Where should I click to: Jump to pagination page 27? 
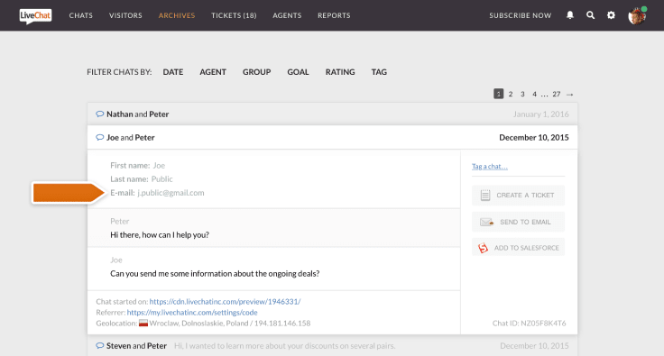(557, 94)
